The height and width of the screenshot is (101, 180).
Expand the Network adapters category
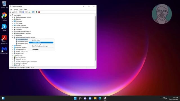pyautogui.click(x=12, y=47)
